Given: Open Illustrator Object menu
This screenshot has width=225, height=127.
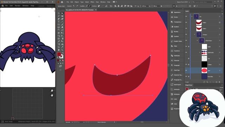Looking at the screenshot, I should [x=77, y=2].
